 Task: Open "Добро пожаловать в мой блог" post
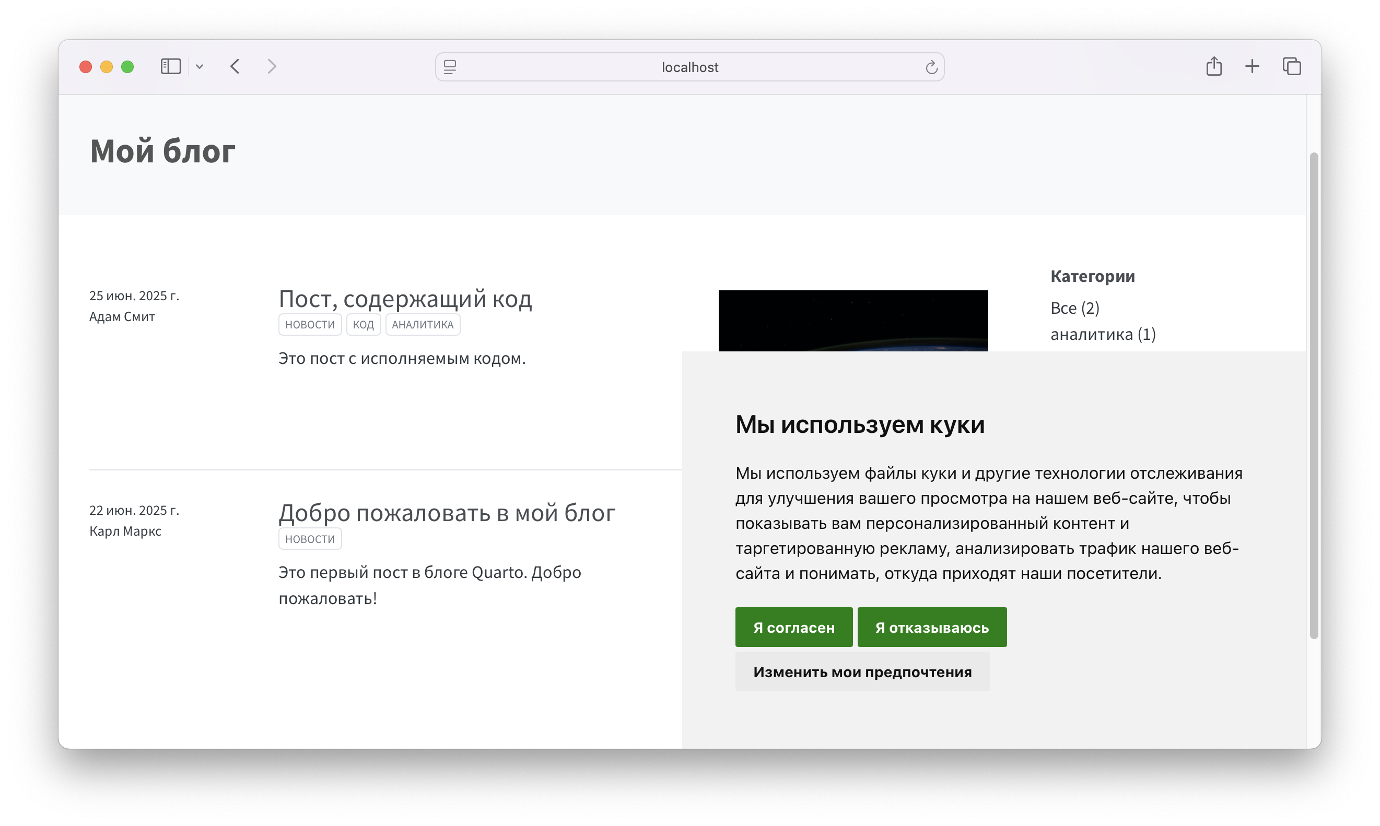coord(447,513)
